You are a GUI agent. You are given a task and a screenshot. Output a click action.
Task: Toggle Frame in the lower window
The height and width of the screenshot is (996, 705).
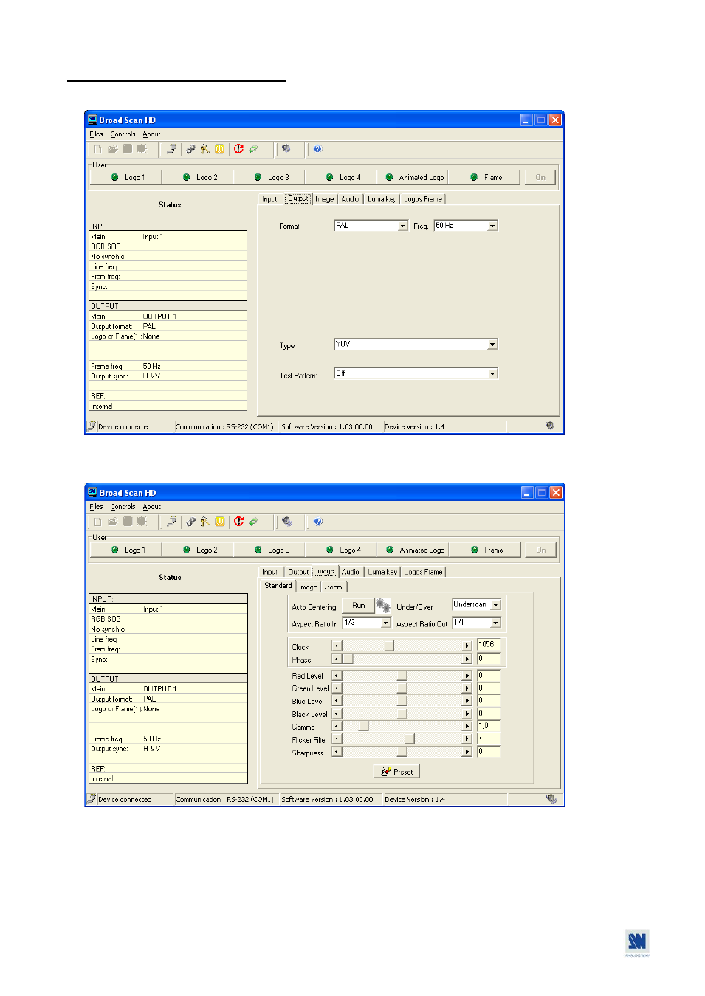(x=486, y=550)
